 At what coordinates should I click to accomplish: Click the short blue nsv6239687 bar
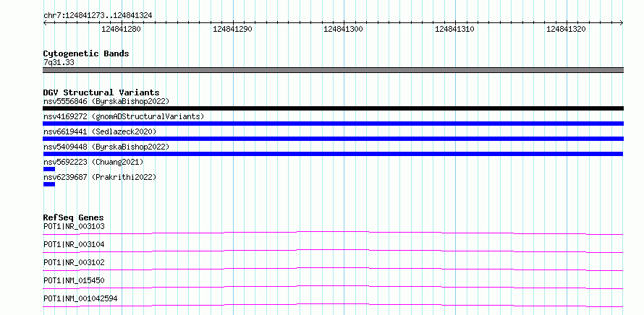point(49,184)
